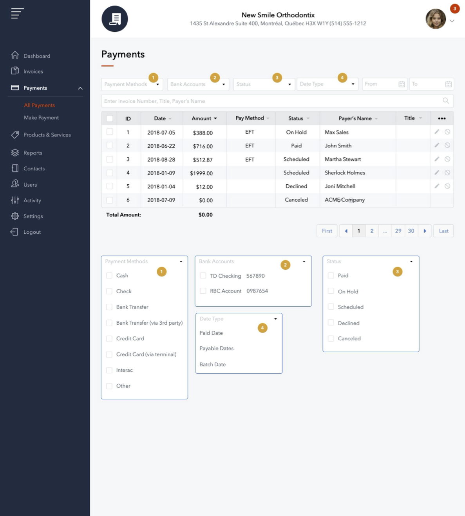Open the From date calendar icon

(x=402, y=84)
